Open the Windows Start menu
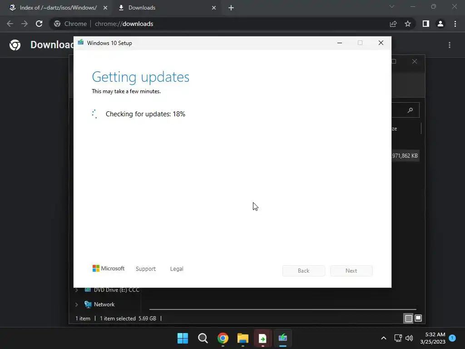 coord(183,338)
